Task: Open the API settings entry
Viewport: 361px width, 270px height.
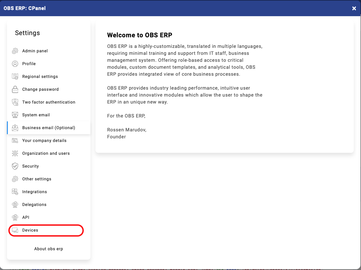Action: 49,217
